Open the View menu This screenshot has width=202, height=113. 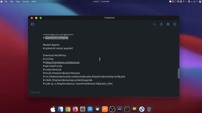(18, 2)
